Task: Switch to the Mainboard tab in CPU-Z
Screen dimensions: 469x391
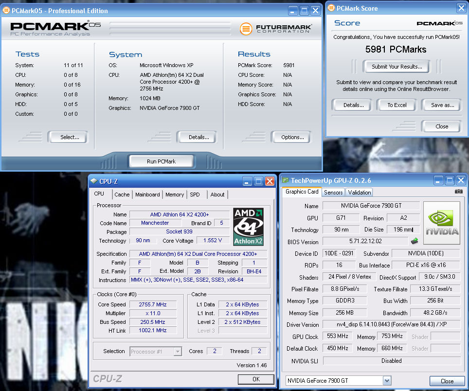Action: coord(147,195)
